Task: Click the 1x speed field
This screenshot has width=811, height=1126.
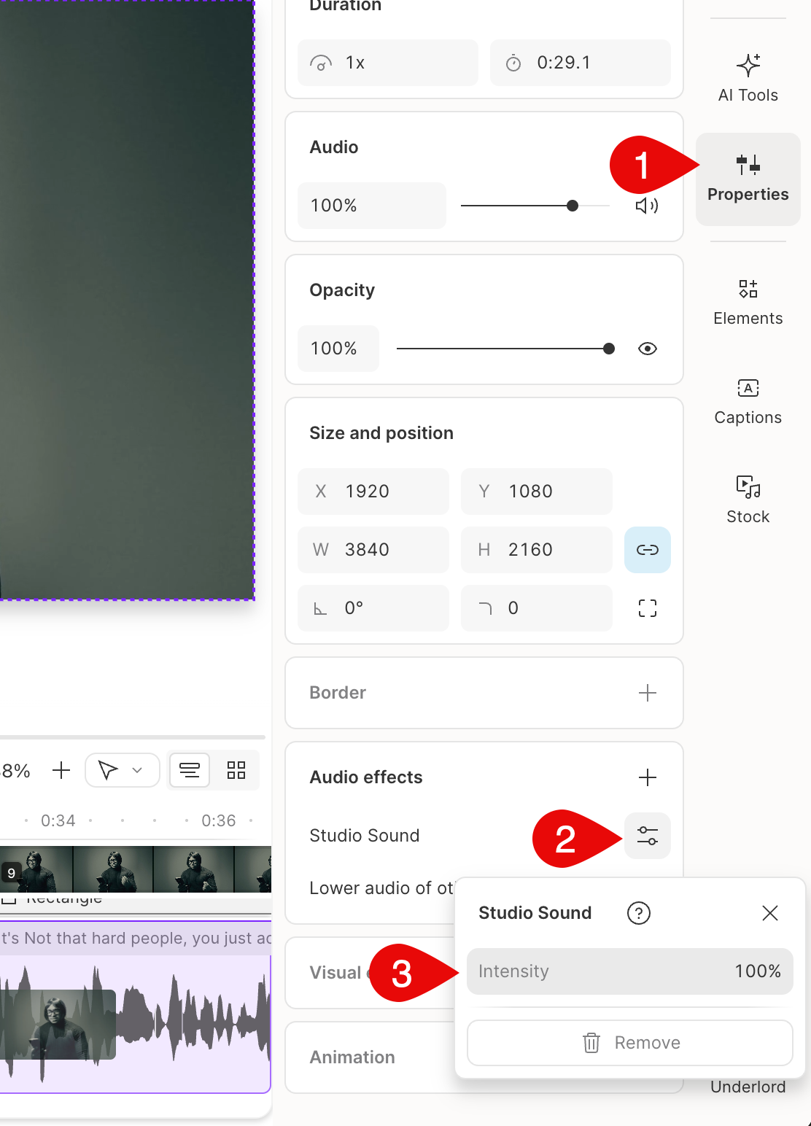Action: [387, 63]
